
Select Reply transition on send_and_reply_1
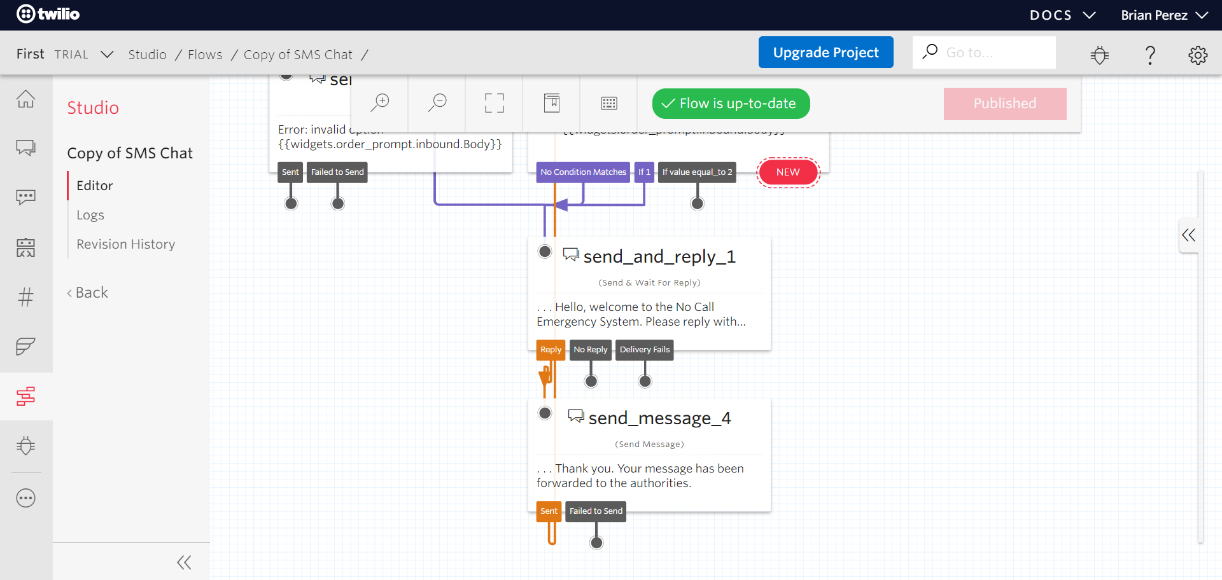[x=551, y=350]
